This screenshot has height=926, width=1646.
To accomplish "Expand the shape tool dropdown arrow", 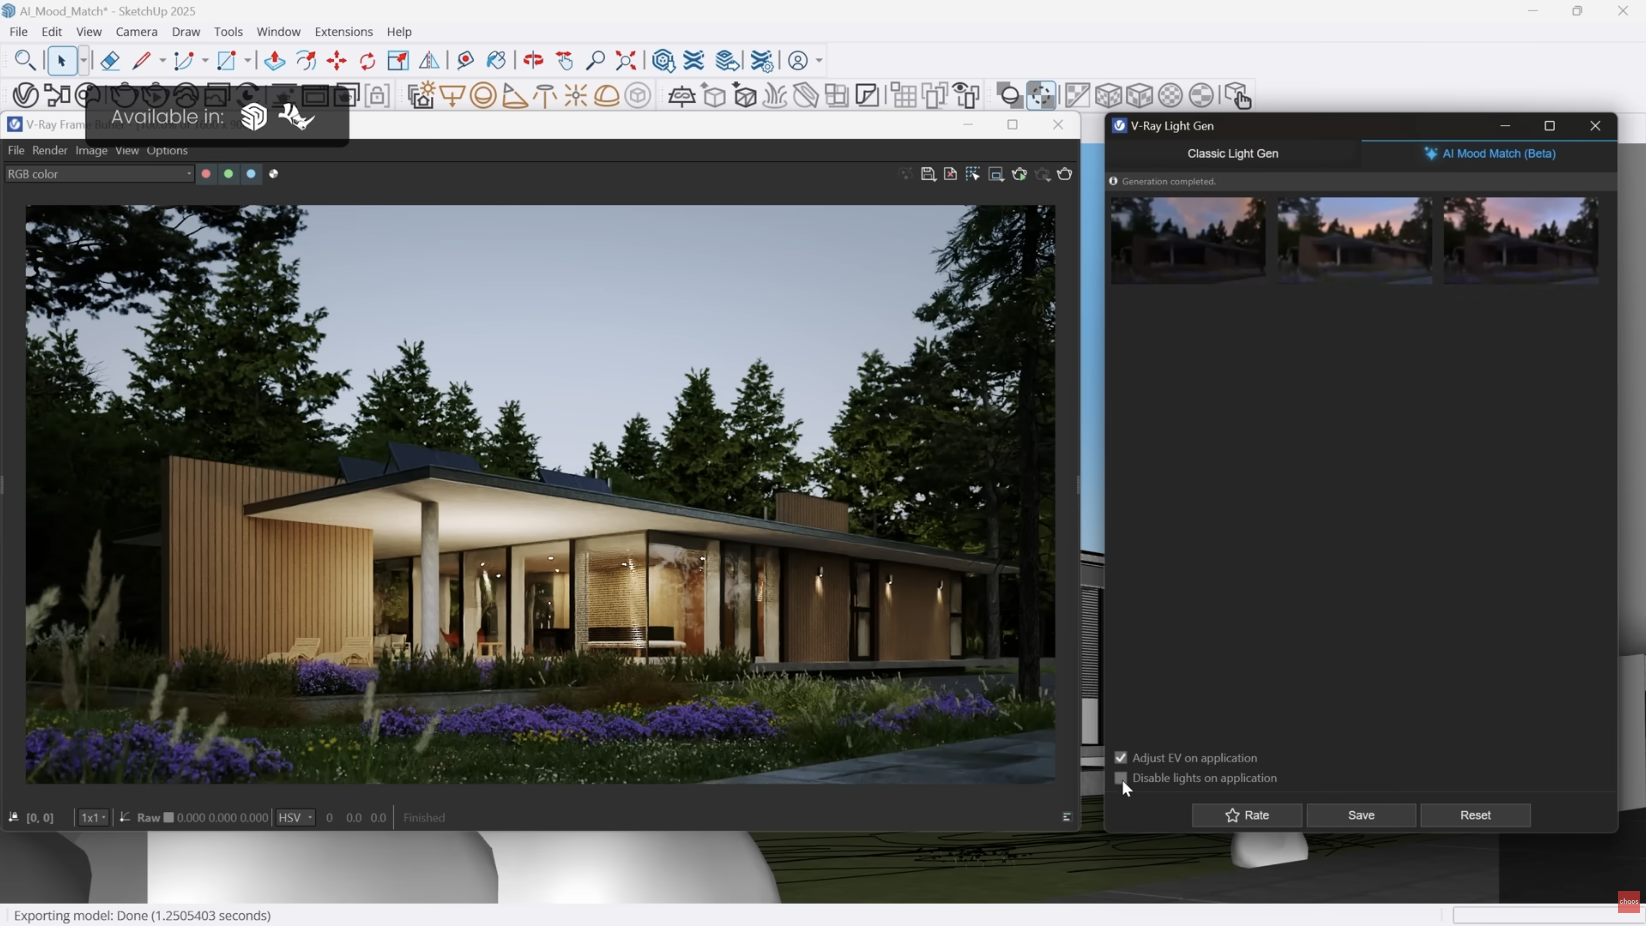I will 248,61.
